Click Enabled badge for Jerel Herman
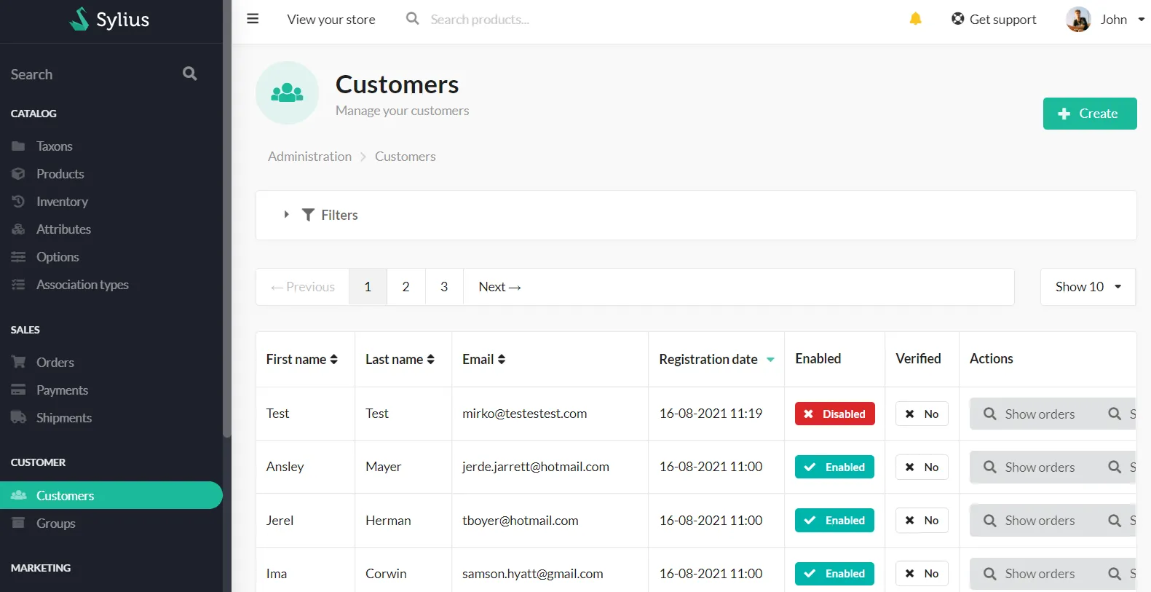Screen dimensions: 1151x592 tap(834, 520)
